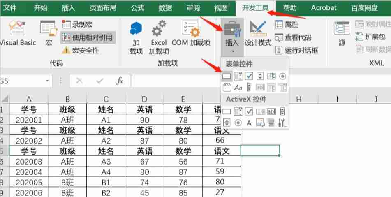Viewport: 391px width, 197px height.
Task: Click the 源 XML source icon
Action: click(342, 33)
